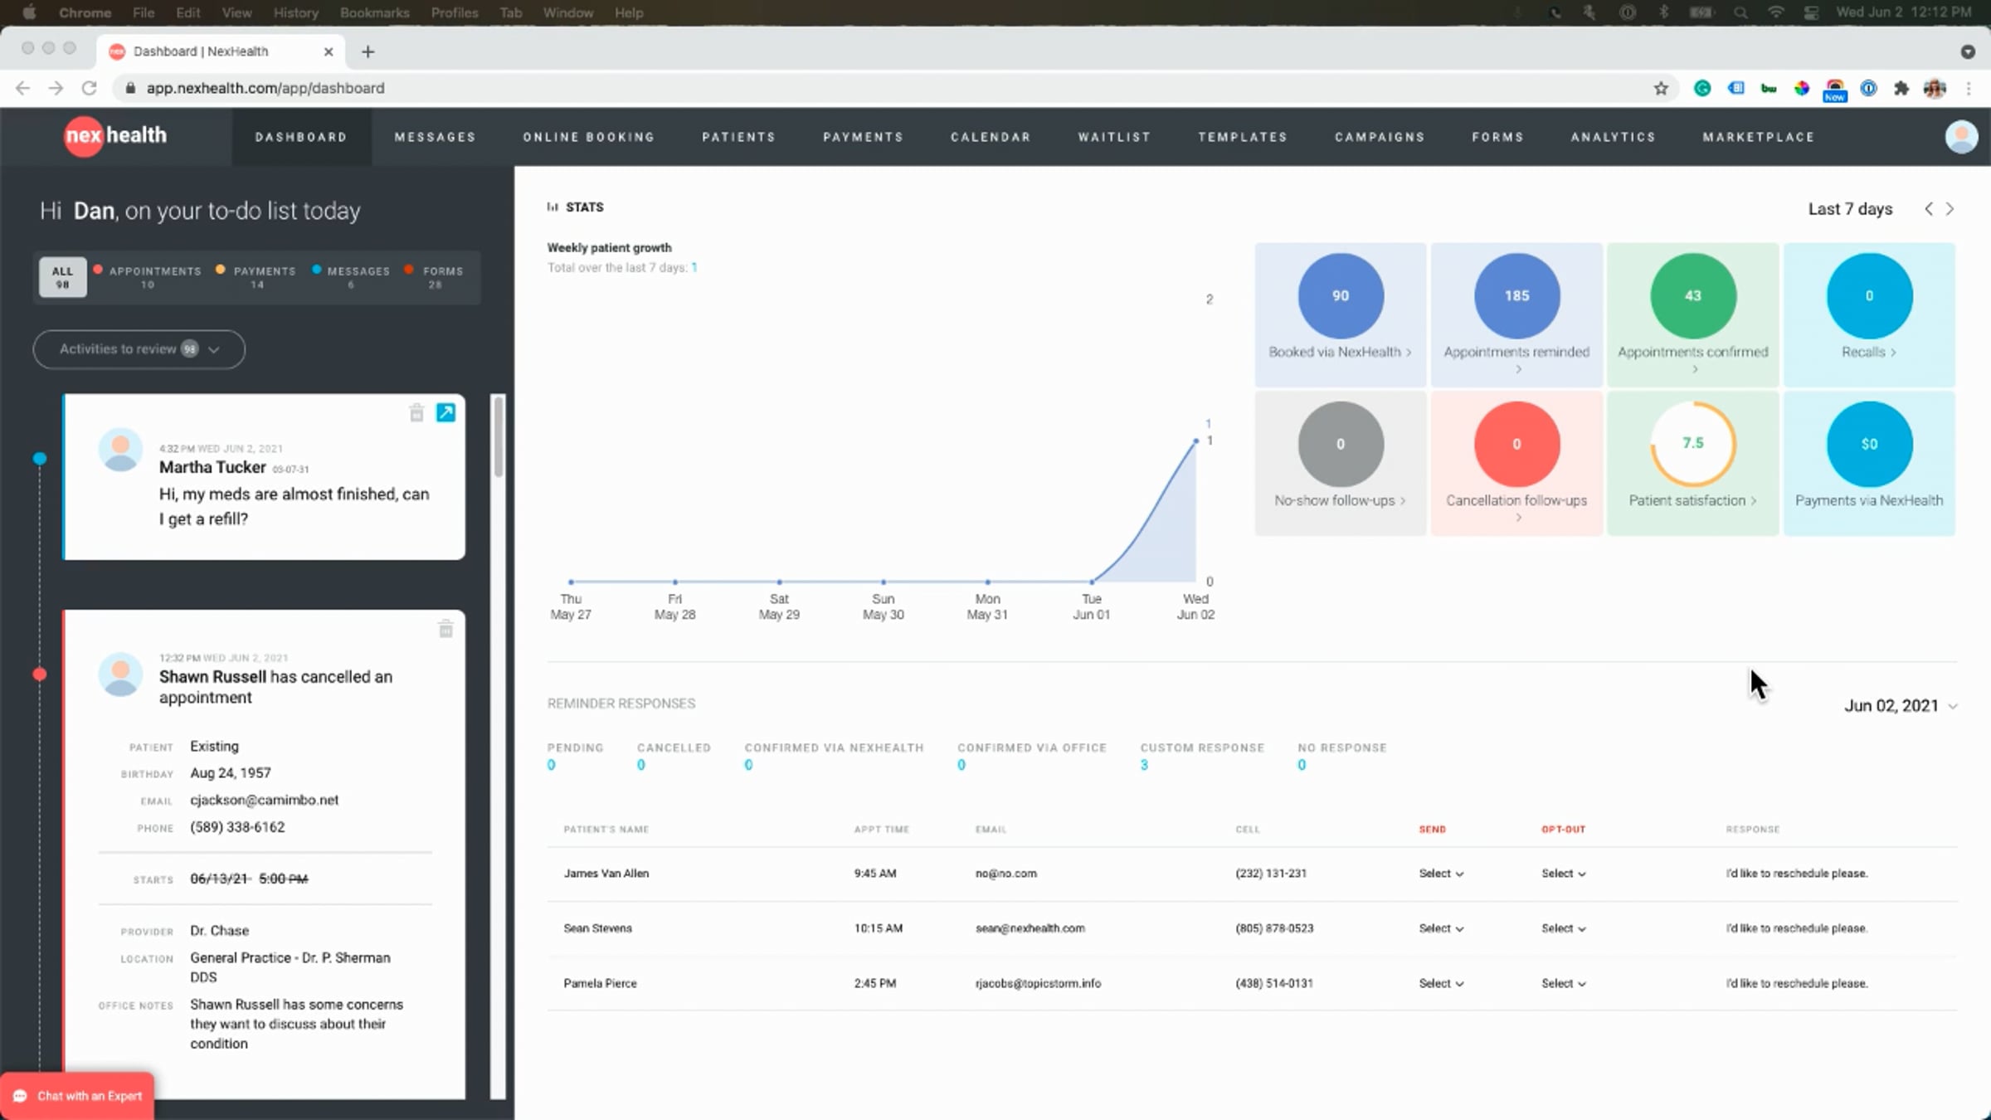The image size is (1991, 1120).
Task: Go to previous 7-day period arrow
Action: 1929,209
